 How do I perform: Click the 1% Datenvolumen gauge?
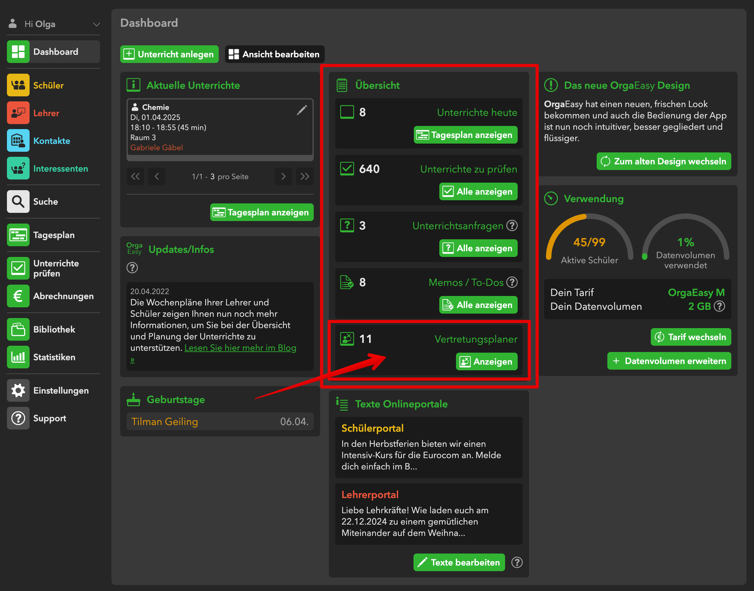coord(685,241)
